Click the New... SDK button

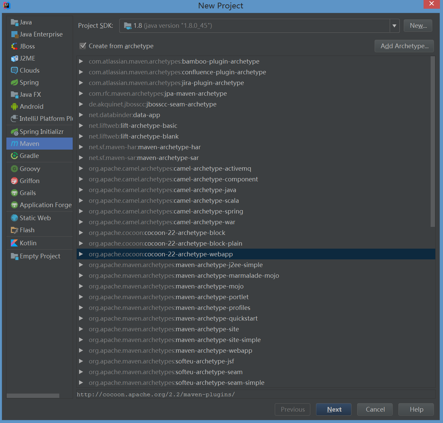click(x=418, y=26)
